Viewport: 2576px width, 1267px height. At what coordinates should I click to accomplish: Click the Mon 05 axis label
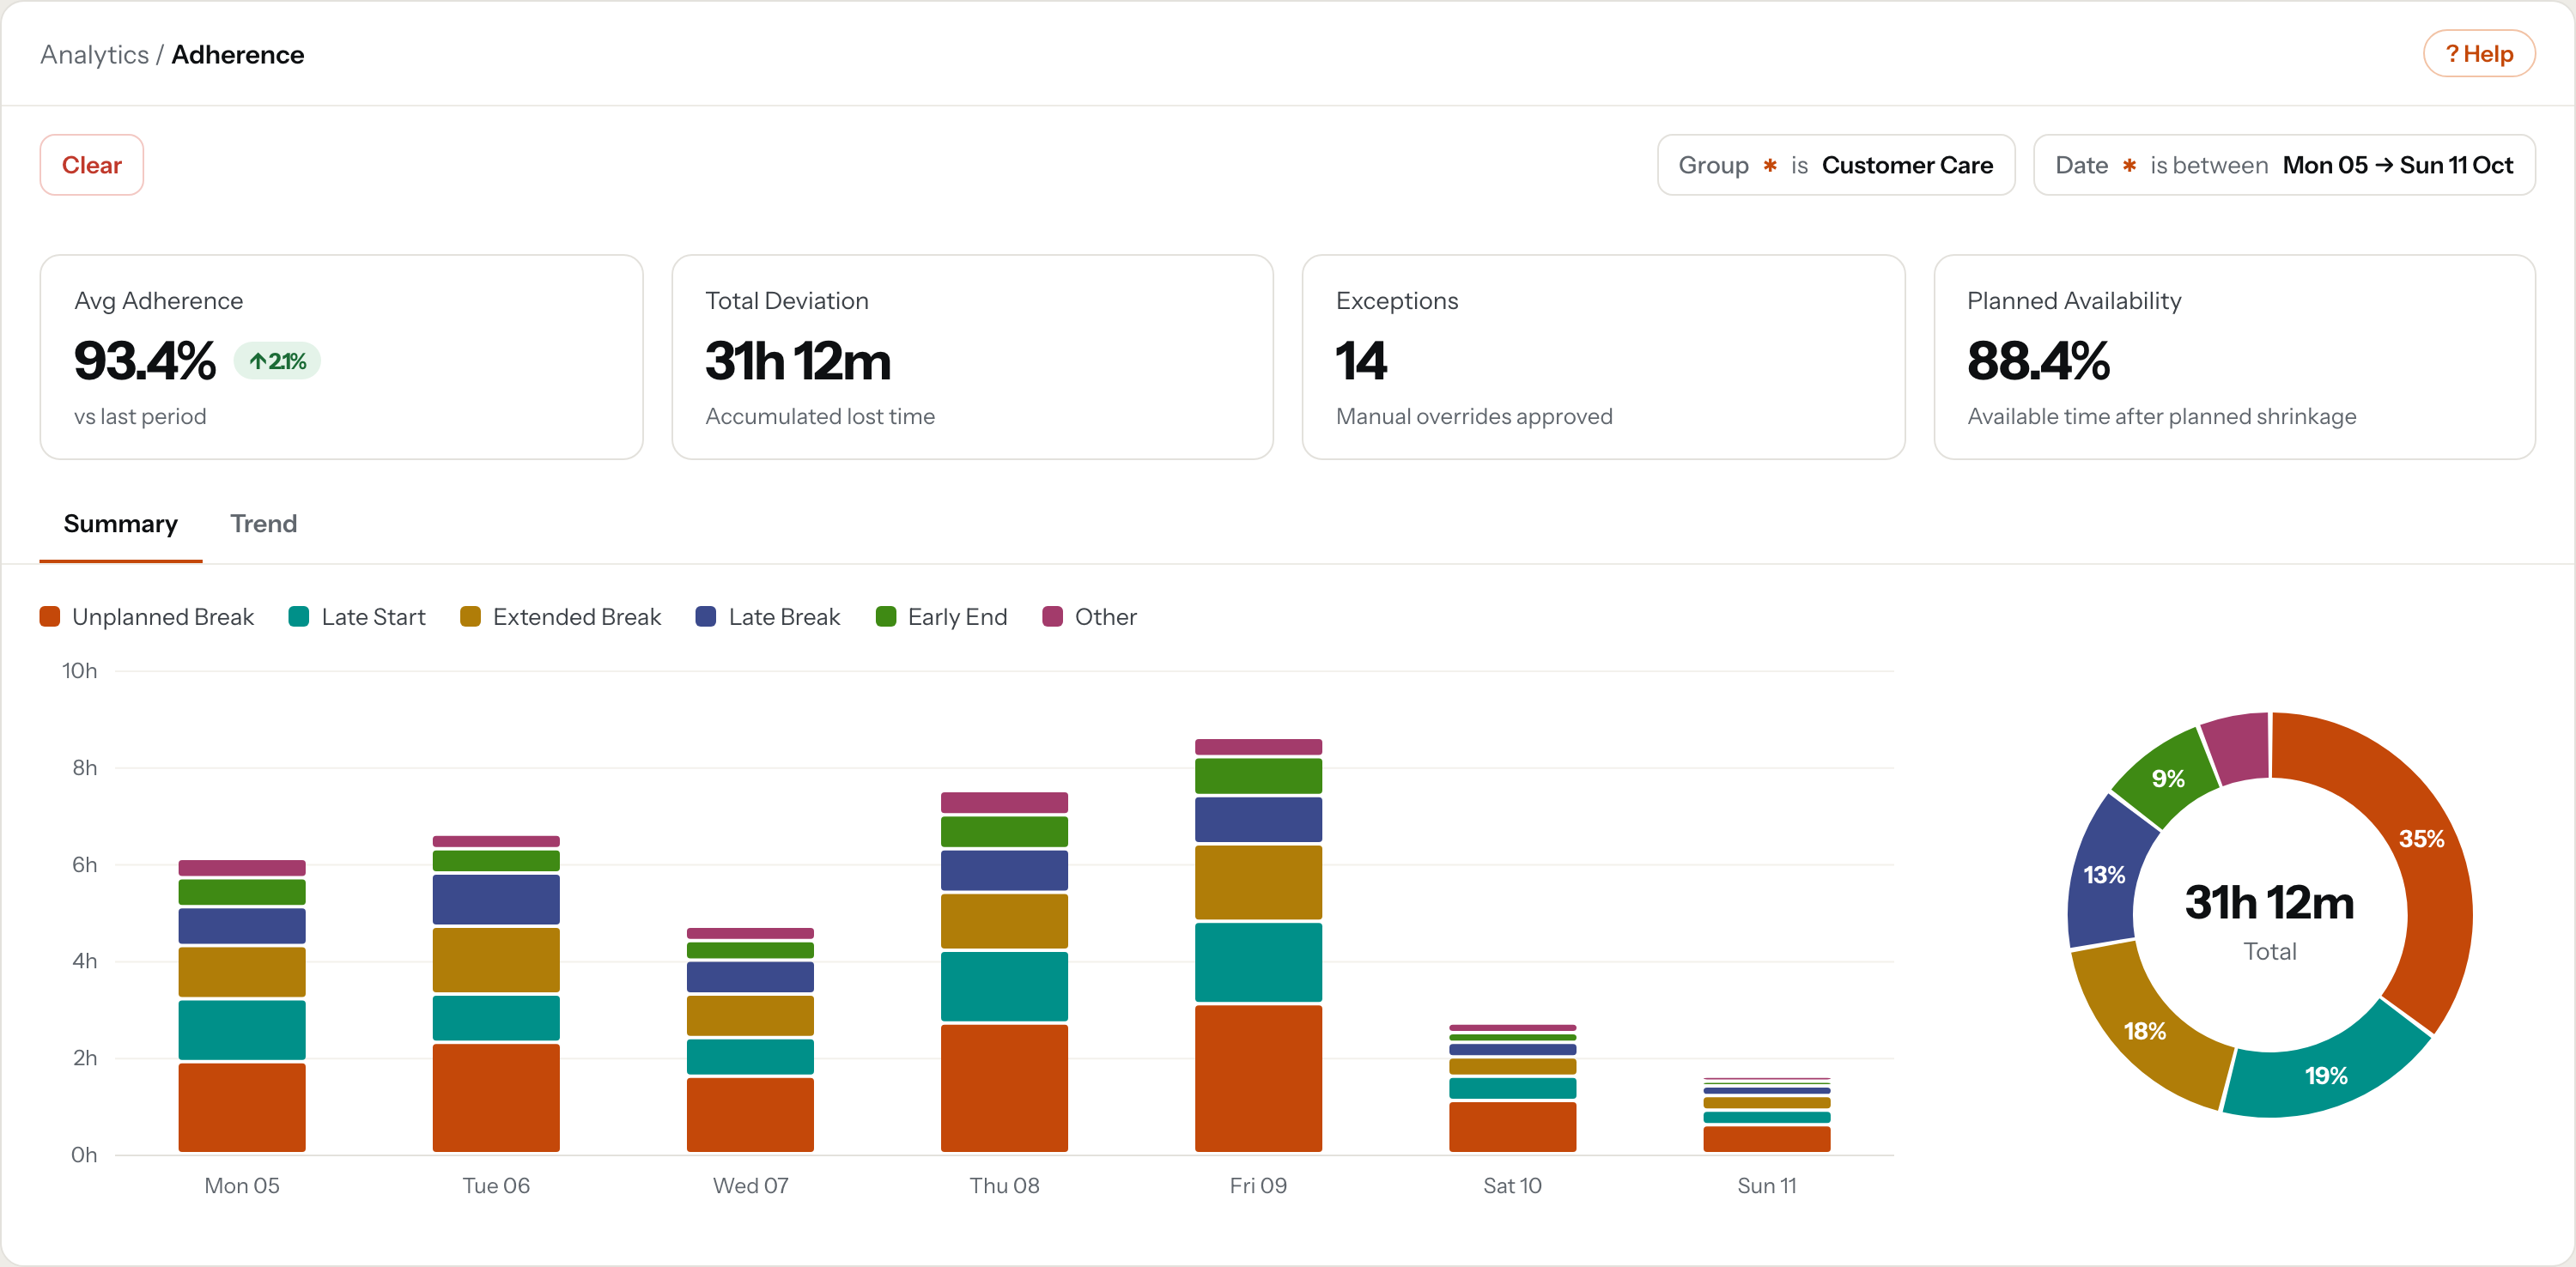[x=242, y=1185]
